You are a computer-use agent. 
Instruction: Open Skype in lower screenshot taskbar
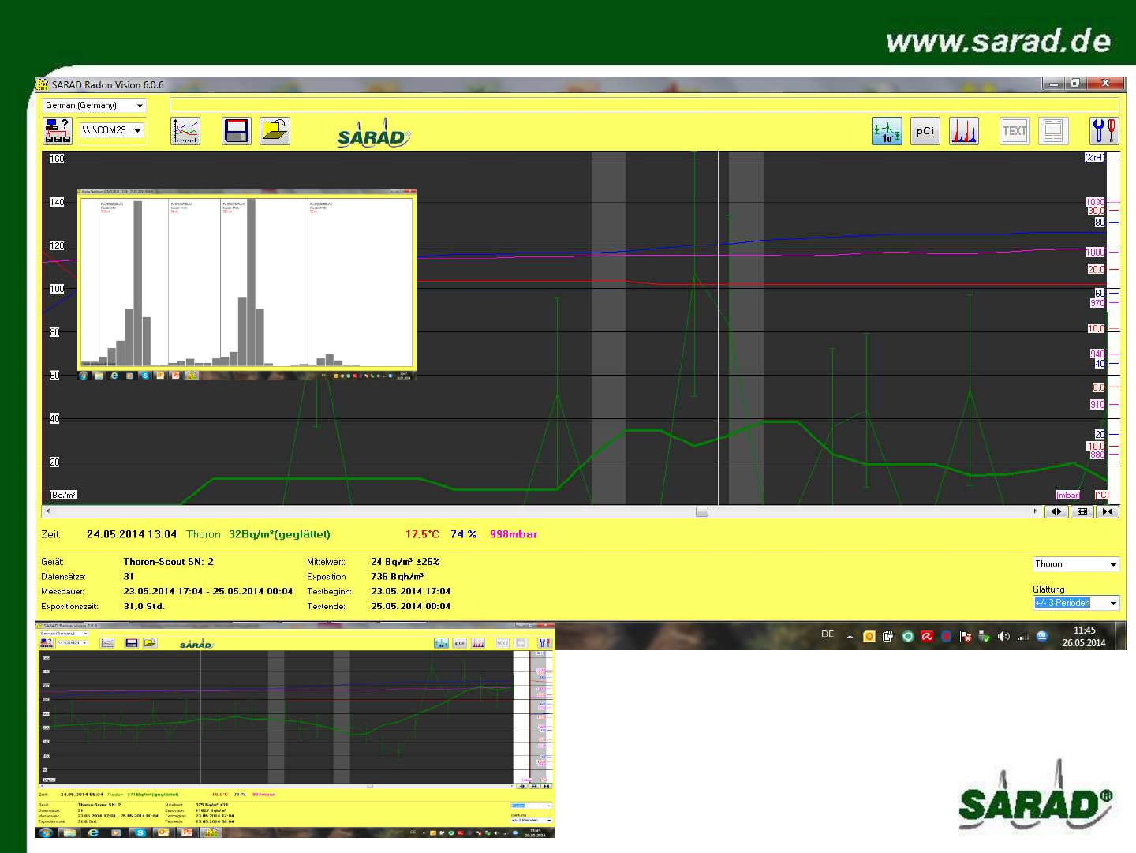click(140, 832)
